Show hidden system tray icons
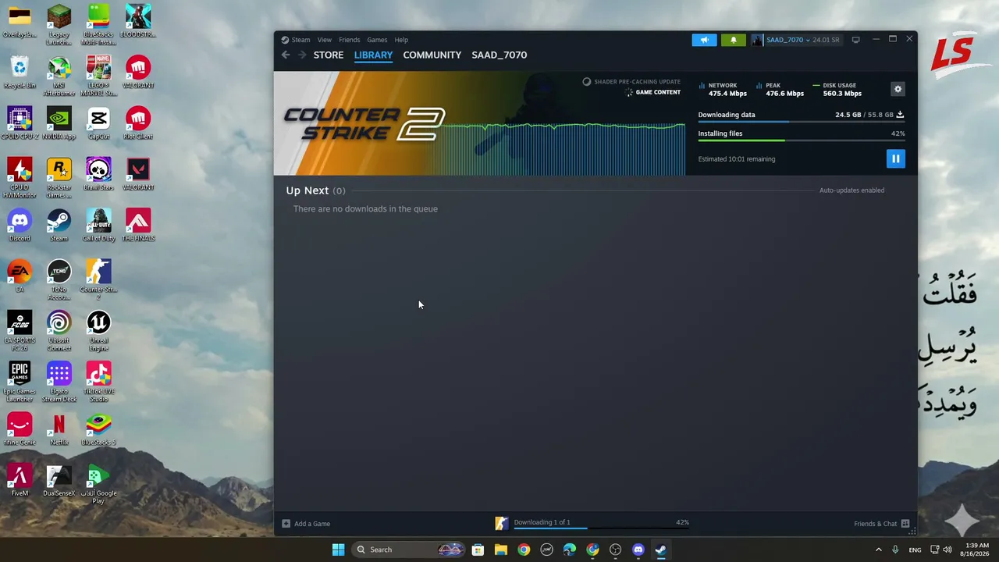This screenshot has width=999, height=562. pos(878,550)
